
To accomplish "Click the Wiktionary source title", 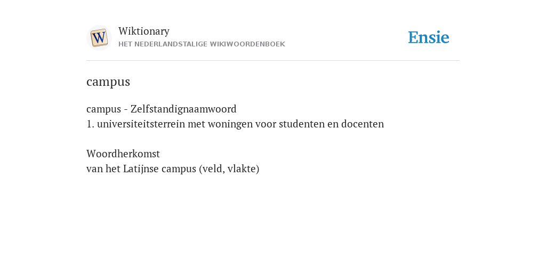I will (x=144, y=31).
